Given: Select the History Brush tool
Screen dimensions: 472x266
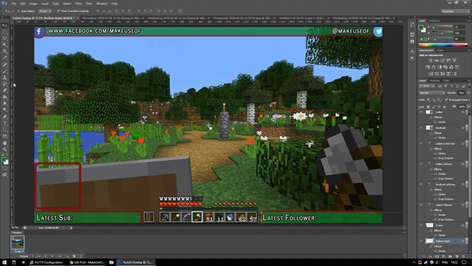Looking at the screenshot, I should pyautogui.click(x=5, y=84).
